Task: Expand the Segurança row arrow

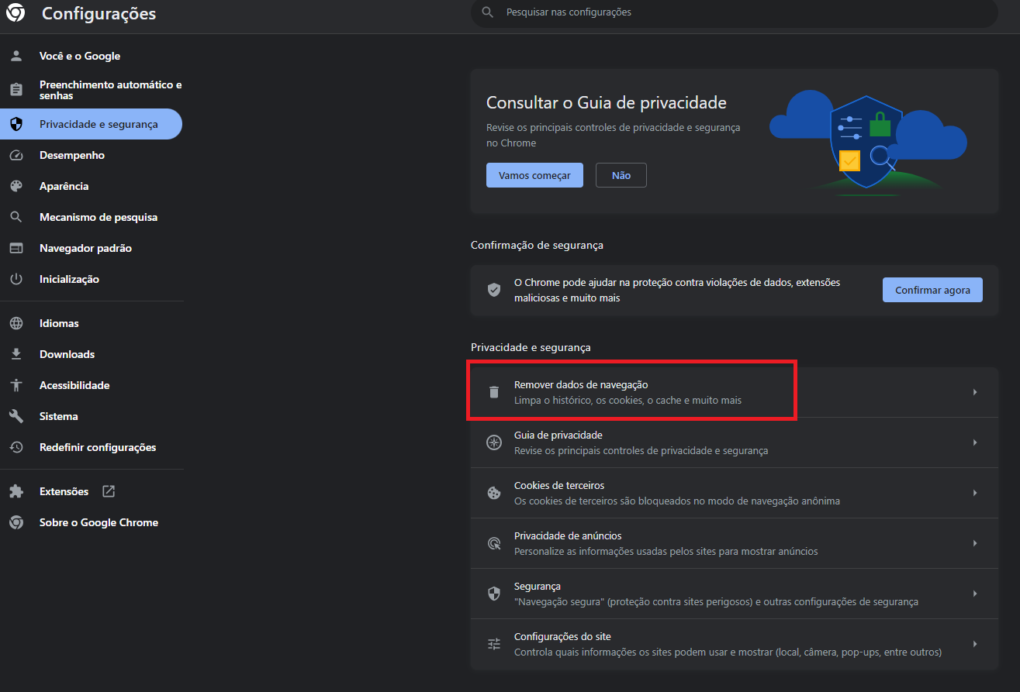Action: (975, 594)
